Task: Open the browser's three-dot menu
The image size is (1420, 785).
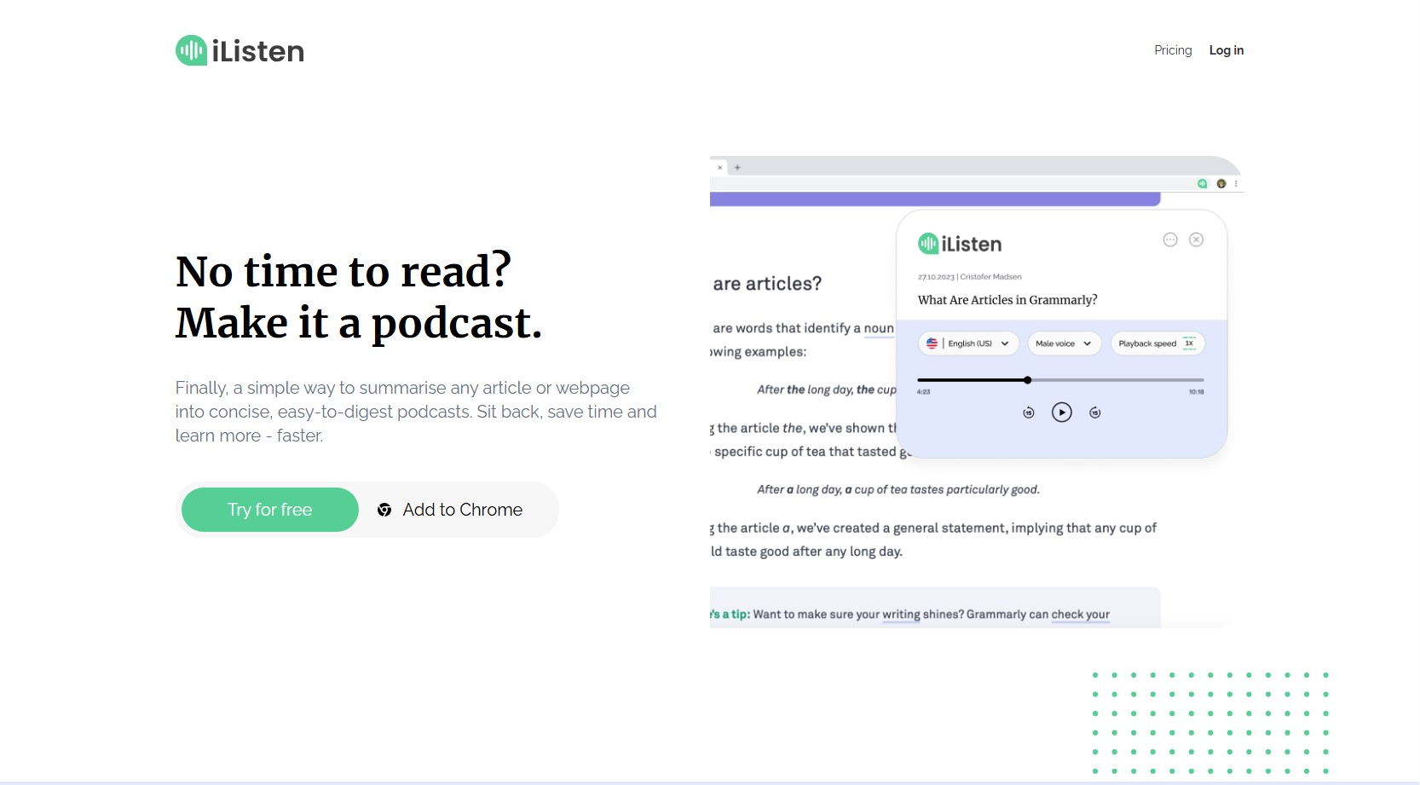Action: (1236, 183)
